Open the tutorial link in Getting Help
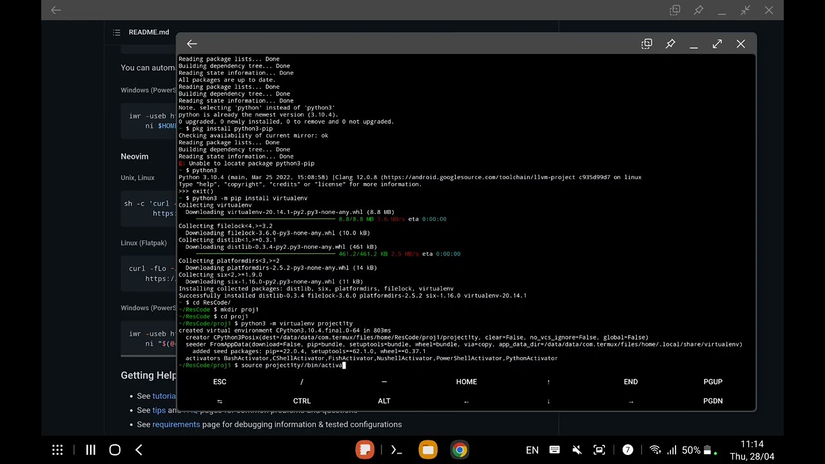This screenshot has width=825, height=464. click(x=164, y=396)
